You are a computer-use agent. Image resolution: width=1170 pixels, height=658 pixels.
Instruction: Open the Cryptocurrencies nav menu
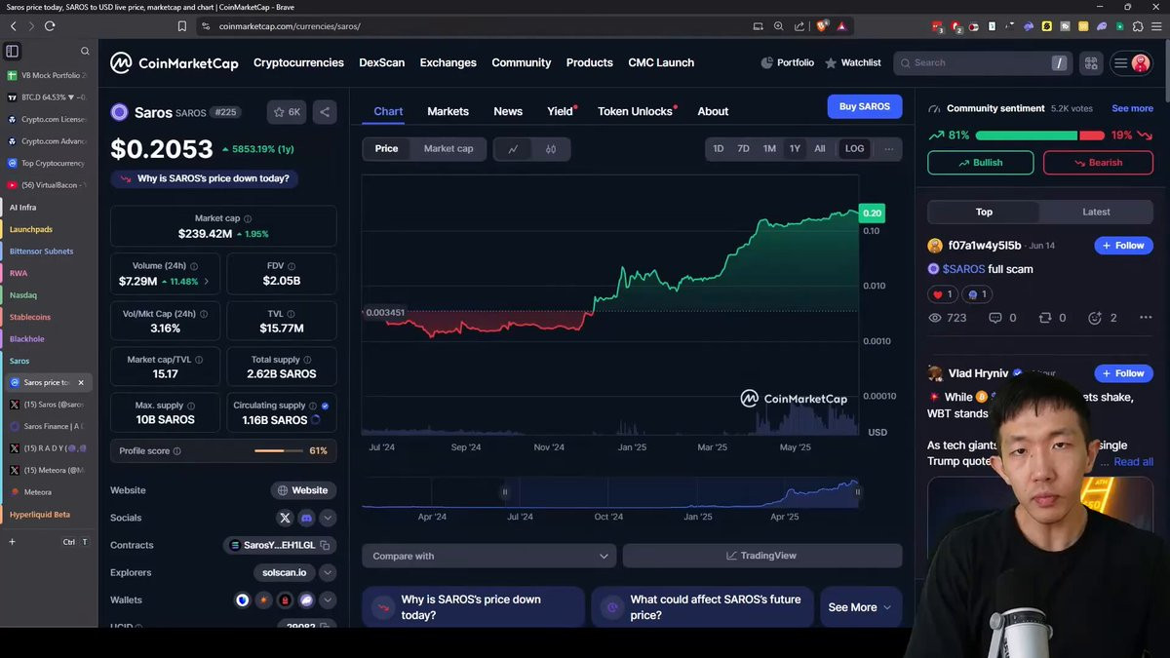[298, 62]
